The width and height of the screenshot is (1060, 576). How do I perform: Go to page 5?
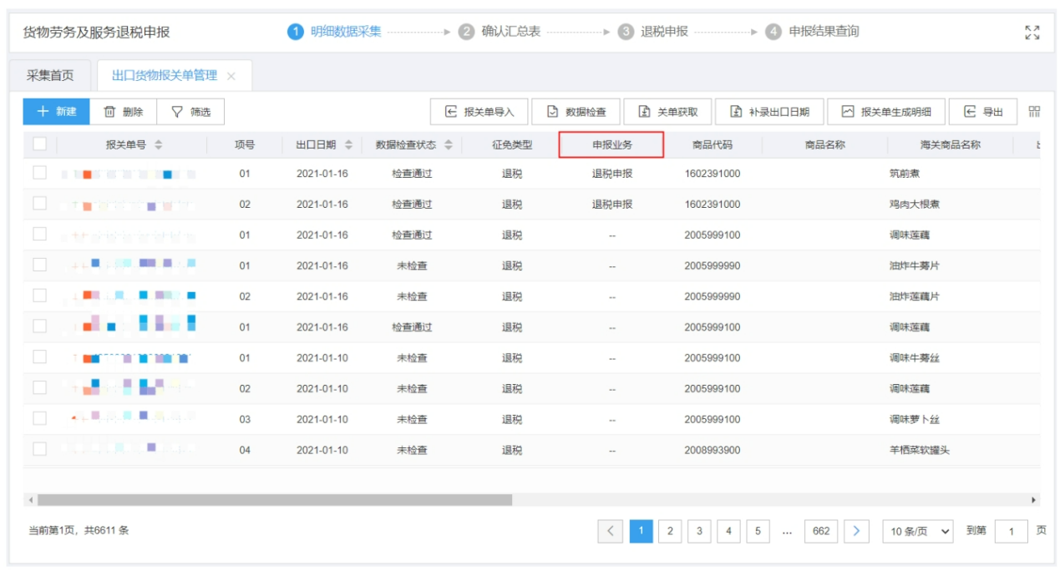coord(758,531)
